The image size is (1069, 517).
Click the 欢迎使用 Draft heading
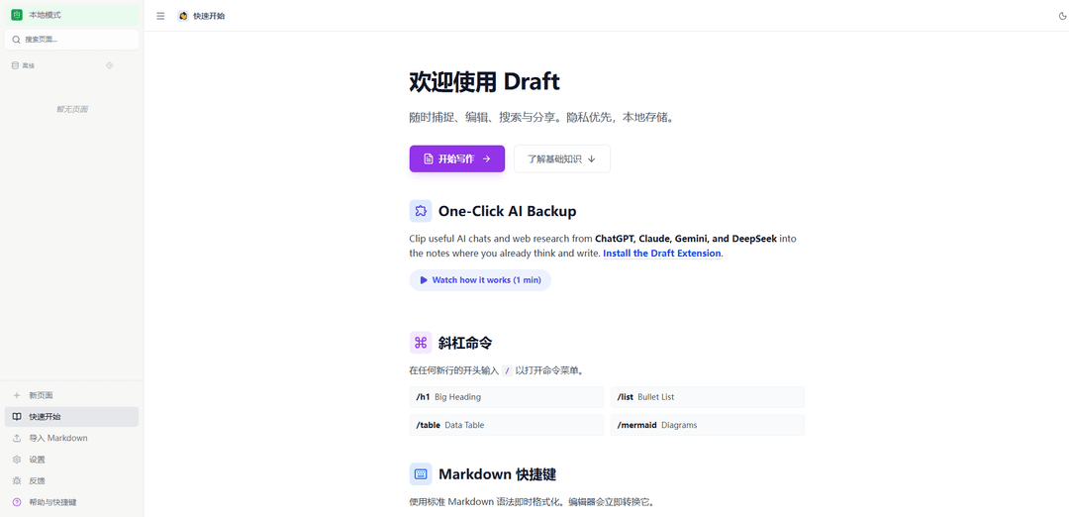click(x=484, y=82)
